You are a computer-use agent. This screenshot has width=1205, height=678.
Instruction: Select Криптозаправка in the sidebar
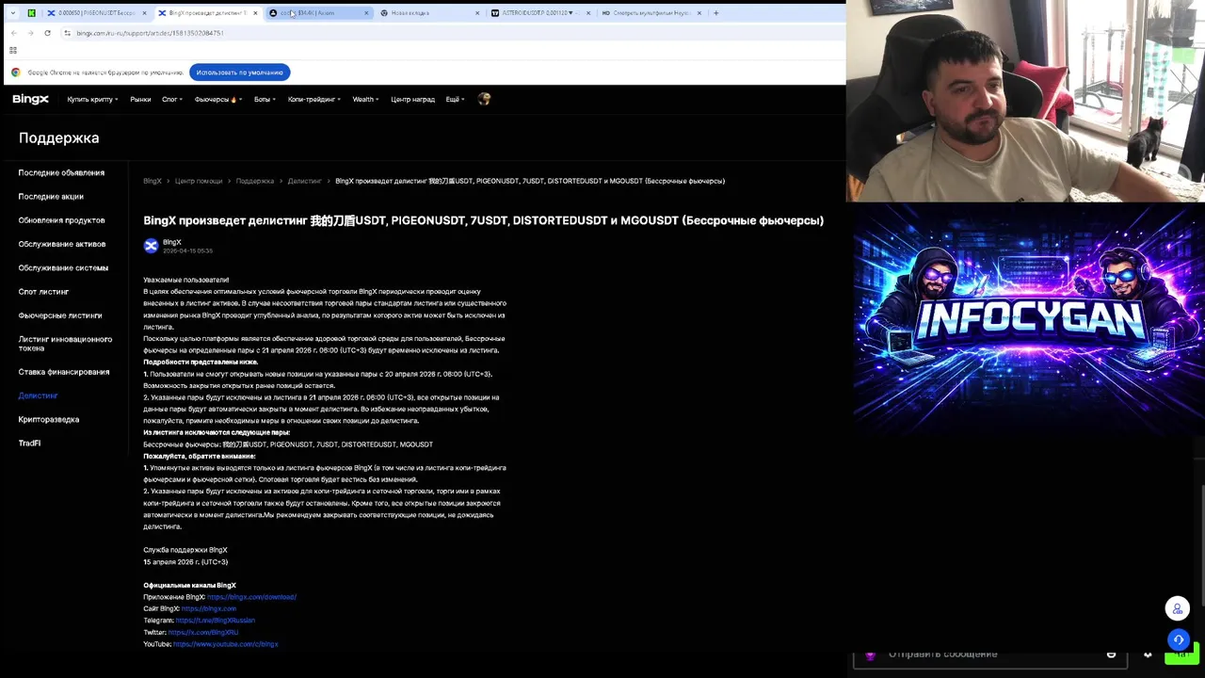coord(49,419)
